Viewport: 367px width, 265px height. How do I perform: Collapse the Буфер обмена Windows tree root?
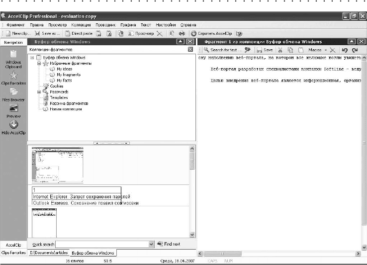(x=32, y=58)
